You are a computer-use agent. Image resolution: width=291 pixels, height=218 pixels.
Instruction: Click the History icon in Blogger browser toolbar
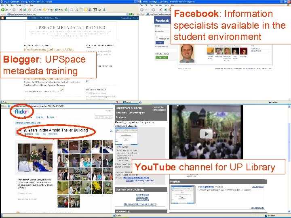pos(66,10)
